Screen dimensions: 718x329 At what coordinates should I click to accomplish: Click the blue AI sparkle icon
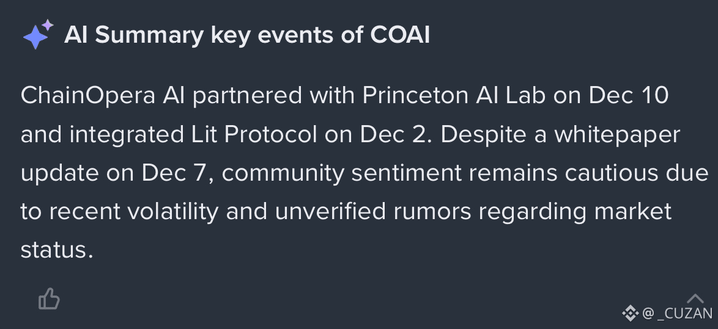38,34
